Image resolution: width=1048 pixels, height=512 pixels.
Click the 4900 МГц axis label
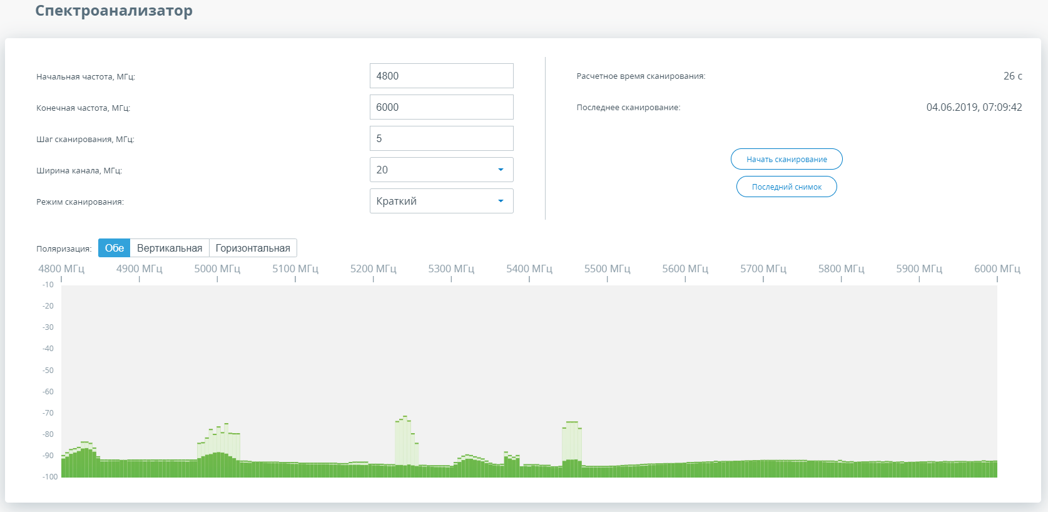point(140,269)
